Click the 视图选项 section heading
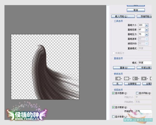Image resolution: width=156 pixels, height=125 pixels. pos(118,90)
